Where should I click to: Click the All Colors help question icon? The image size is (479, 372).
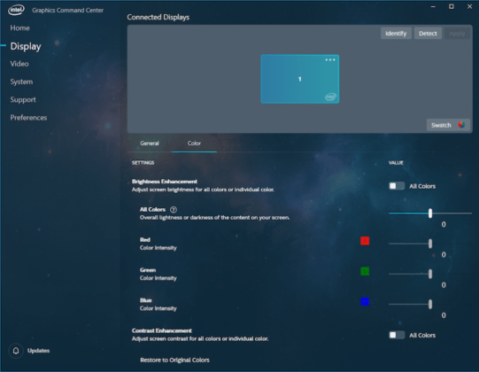[174, 210]
